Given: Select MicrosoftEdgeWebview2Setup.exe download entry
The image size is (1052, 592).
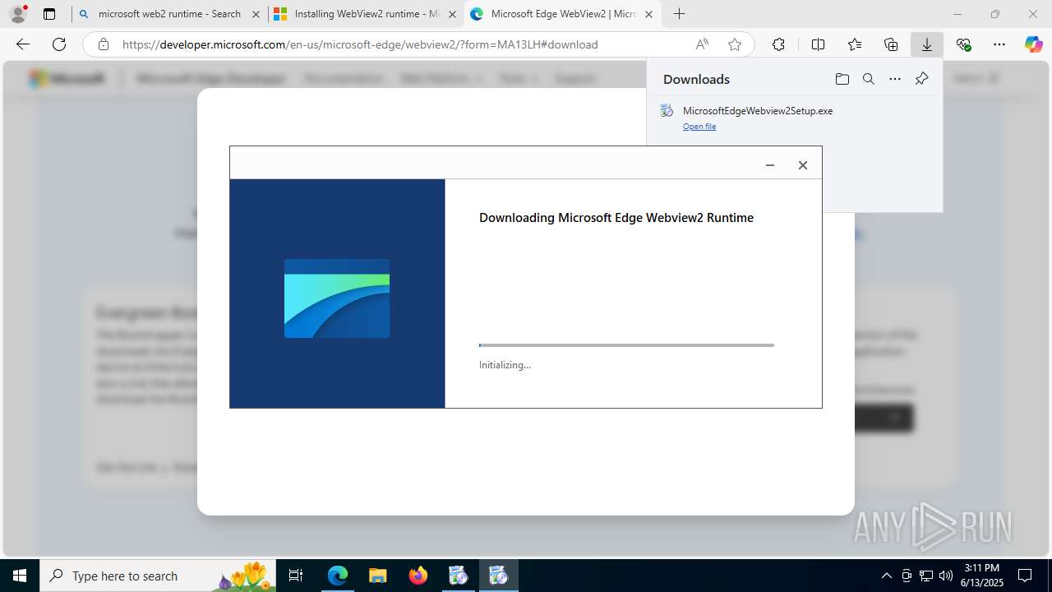Looking at the screenshot, I should 794,118.
